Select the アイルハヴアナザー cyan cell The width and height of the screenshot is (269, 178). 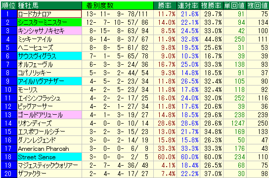pos(49,81)
